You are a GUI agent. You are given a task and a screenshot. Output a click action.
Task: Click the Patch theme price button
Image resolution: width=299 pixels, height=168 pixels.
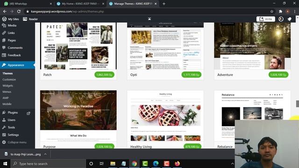pyautogui.click(x=104, y=75)
